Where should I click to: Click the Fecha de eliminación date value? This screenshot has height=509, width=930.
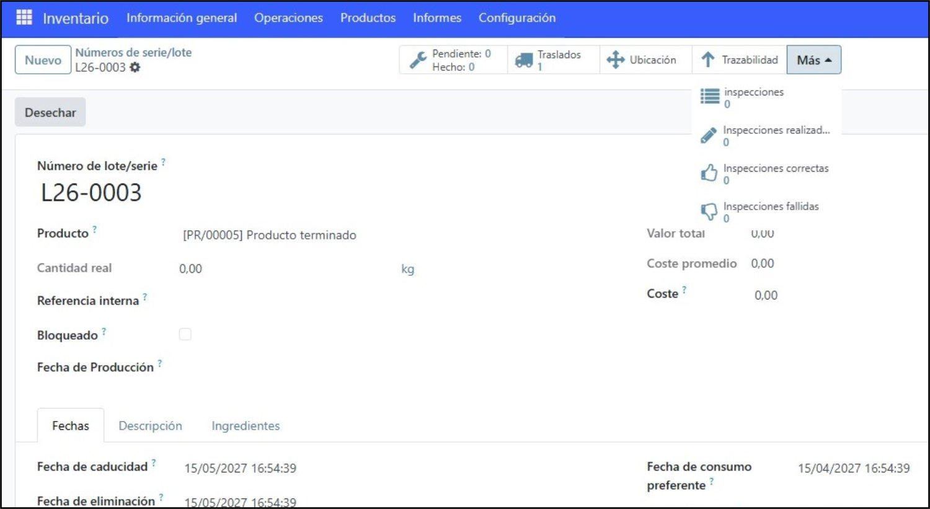[x=241, y=502]
